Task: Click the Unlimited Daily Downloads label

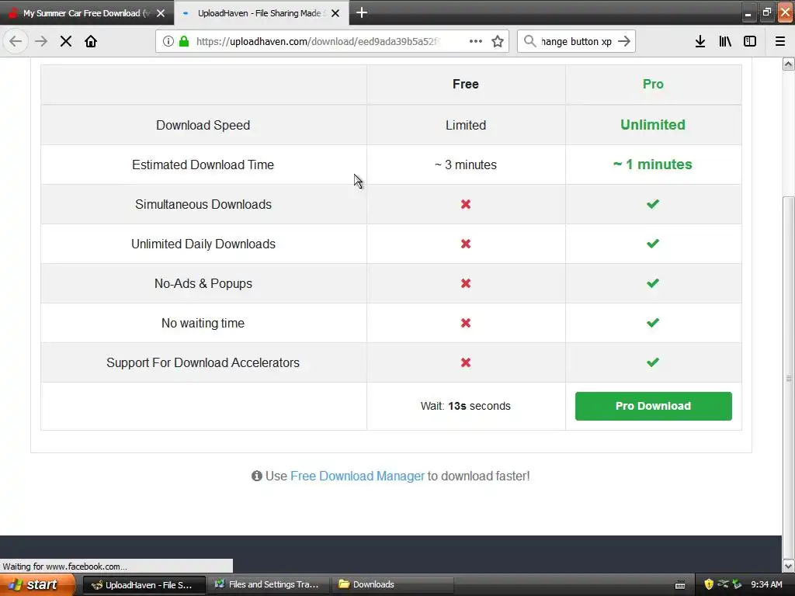Action: tap(203, 244)
